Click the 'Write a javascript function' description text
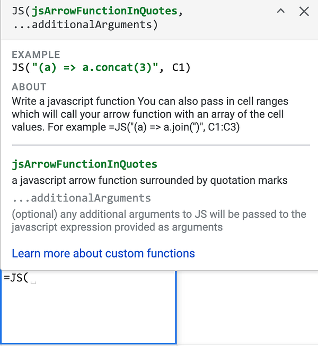 point(74,101)
